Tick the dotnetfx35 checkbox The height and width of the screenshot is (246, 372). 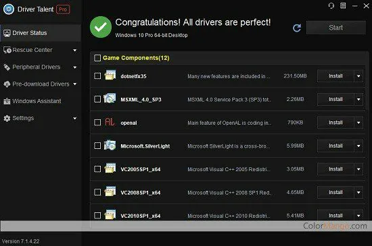pos(97,76)
